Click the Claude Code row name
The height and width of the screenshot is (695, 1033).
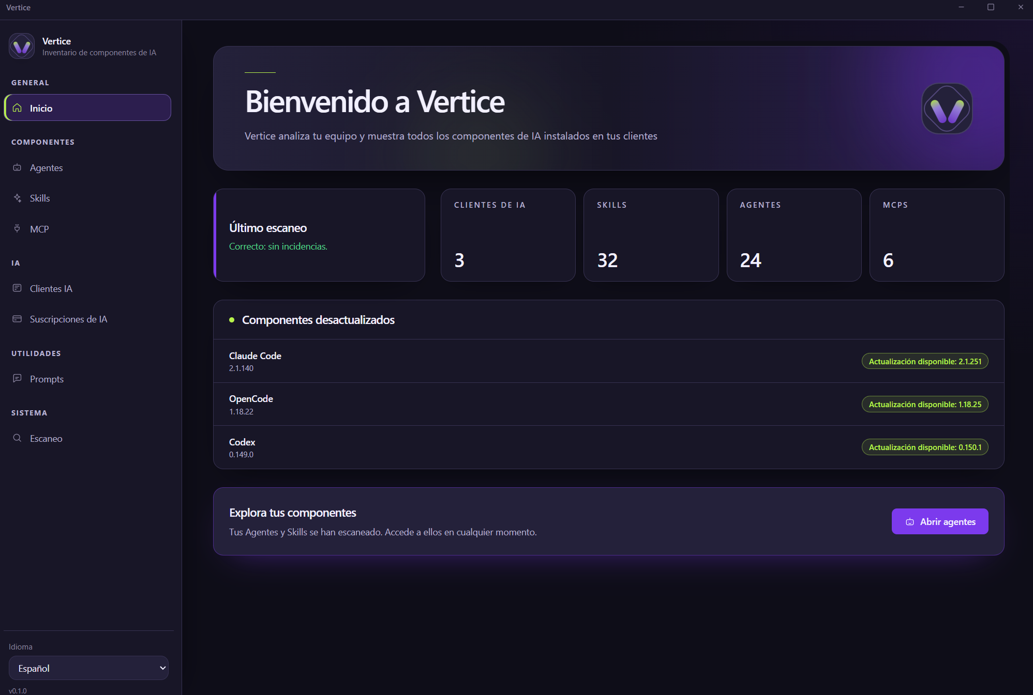[255, 356]
